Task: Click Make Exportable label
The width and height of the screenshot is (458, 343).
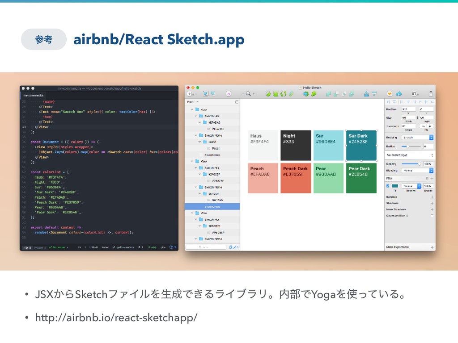Action: (x=397, y=247)
